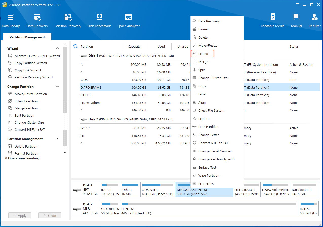
Task: Open Partition Recovery in the toolbar
Action: [x=68, y=21]
